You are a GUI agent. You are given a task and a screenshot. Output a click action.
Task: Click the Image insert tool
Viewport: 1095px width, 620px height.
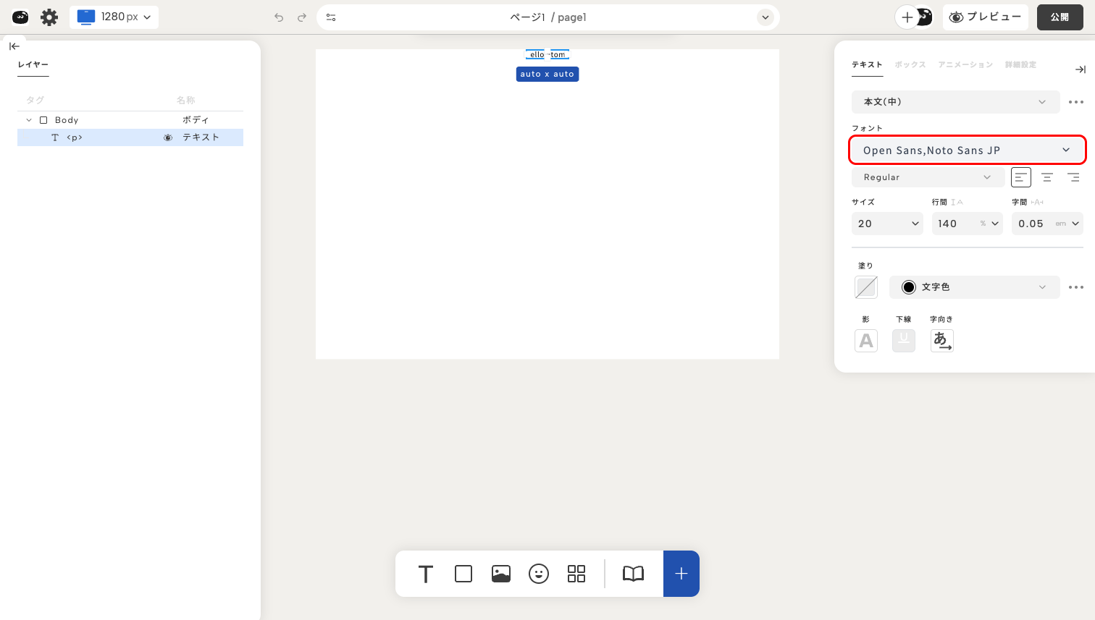coord(501,574)
